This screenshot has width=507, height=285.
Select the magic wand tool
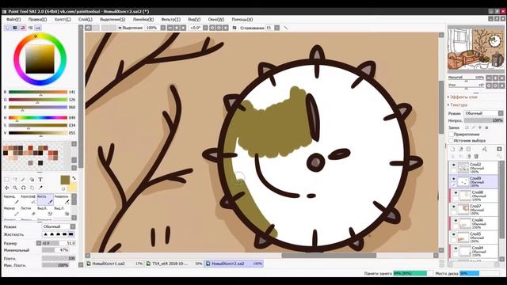point(24,180)
